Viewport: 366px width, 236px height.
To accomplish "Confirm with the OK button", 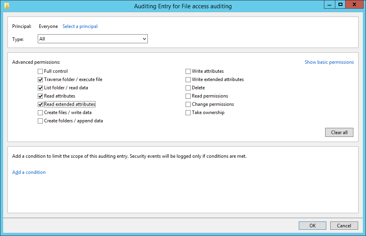I will (312, 225).
